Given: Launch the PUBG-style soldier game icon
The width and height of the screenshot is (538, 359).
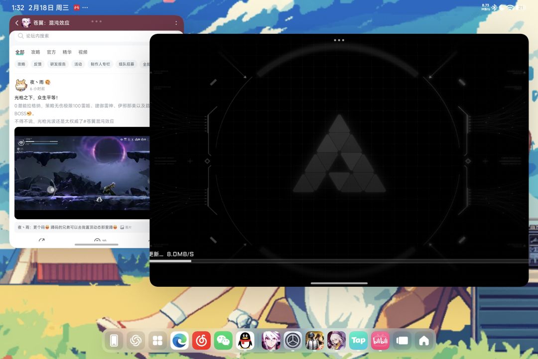Looking at the screenshot, I should point(315,341).
